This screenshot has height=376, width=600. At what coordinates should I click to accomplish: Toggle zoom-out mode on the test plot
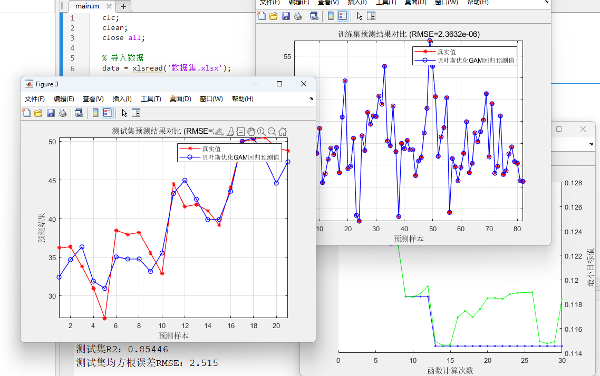pyautogui.click(x=272, y=131)
